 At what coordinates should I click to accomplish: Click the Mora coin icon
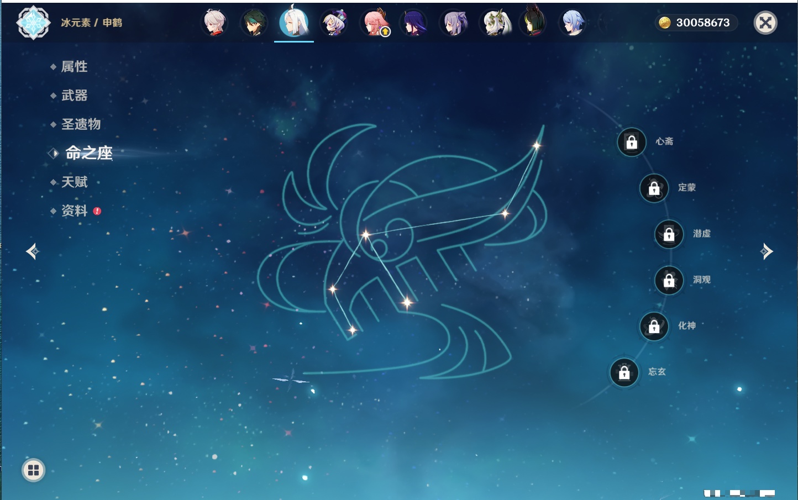[x=665, y=23]
